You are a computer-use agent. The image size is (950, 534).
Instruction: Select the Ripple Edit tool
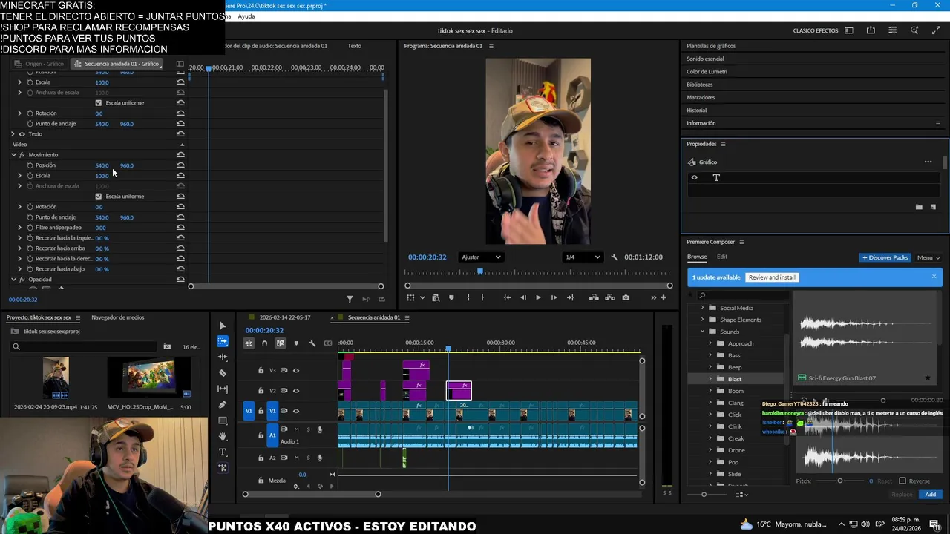coord(223,357)
